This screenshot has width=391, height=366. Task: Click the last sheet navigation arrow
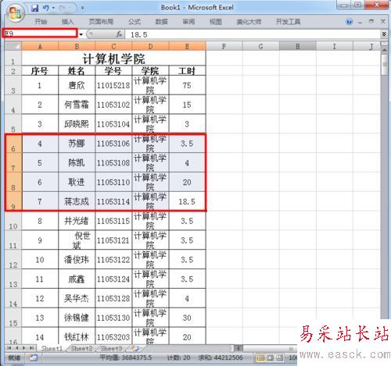coord(31,348)
